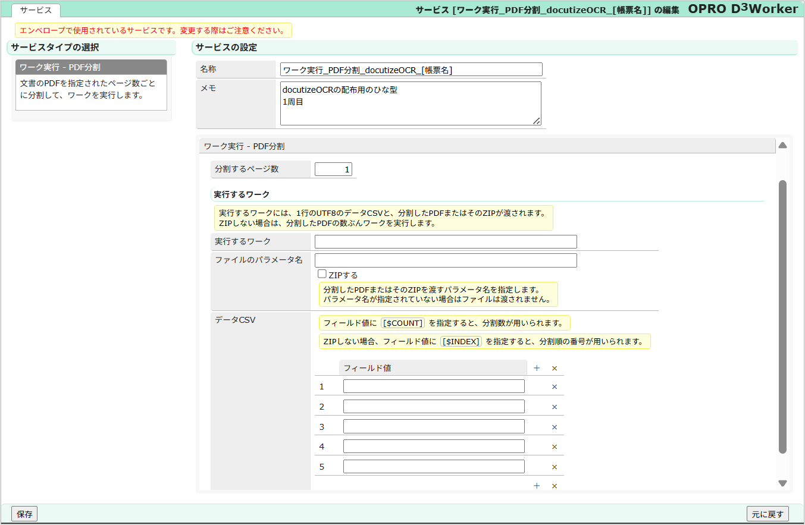The width and height of the screenshot is (805, 525).
Task: Delete field value row 2 with its × icon
Action: click(554, 406)
